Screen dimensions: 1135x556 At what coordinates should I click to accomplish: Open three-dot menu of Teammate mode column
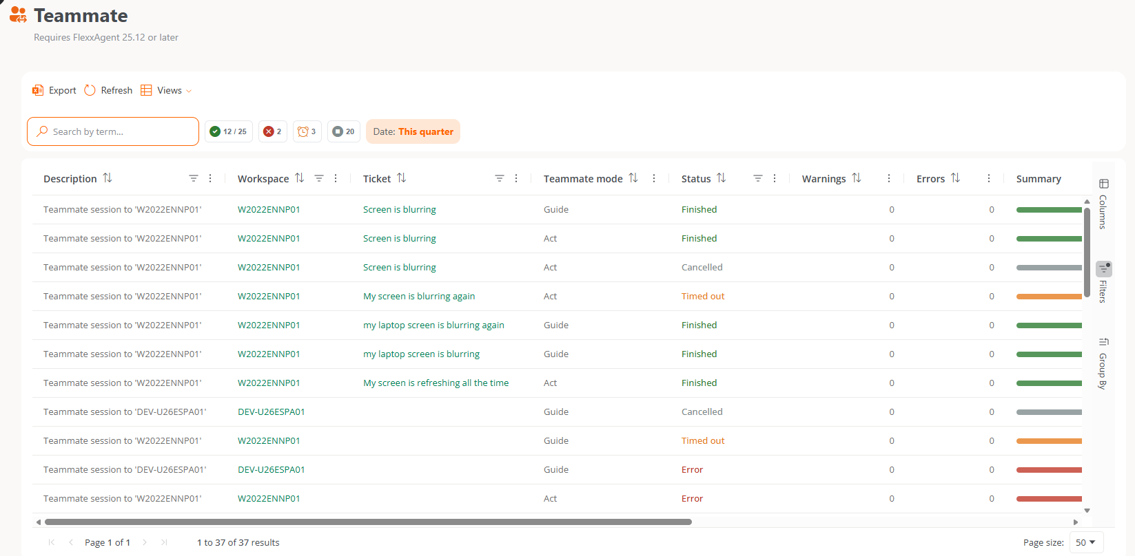[x=654, y=178]
